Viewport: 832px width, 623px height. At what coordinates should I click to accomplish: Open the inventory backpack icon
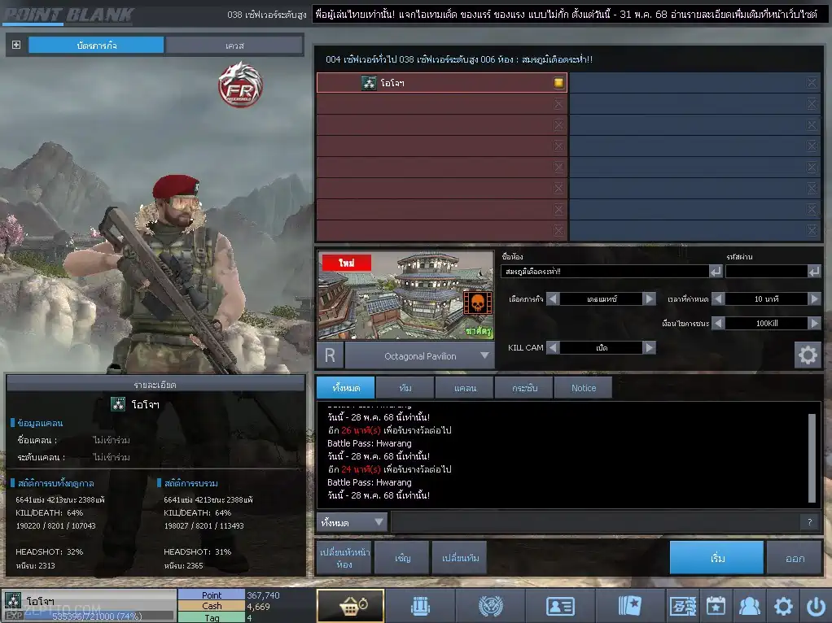click(x=419, y=606)
